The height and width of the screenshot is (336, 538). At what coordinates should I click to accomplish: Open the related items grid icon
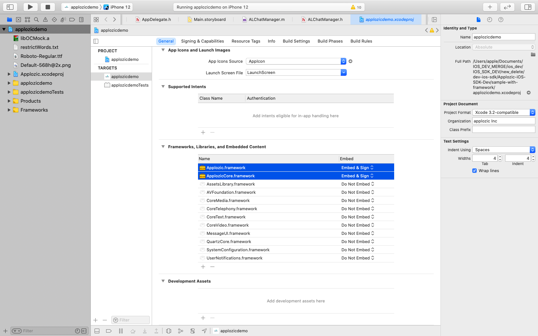[x=96, y=19]
